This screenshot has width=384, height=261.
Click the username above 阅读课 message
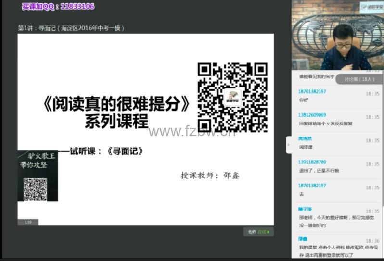point(305,138)
